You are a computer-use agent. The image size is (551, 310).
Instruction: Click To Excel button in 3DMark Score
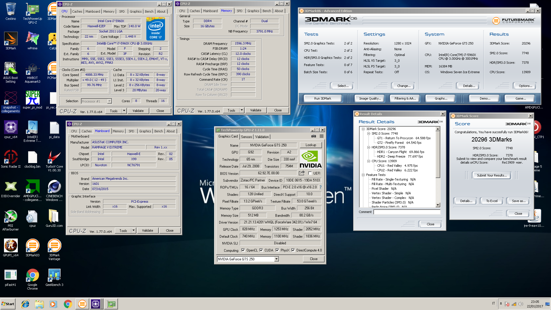(x=492, y=201)
